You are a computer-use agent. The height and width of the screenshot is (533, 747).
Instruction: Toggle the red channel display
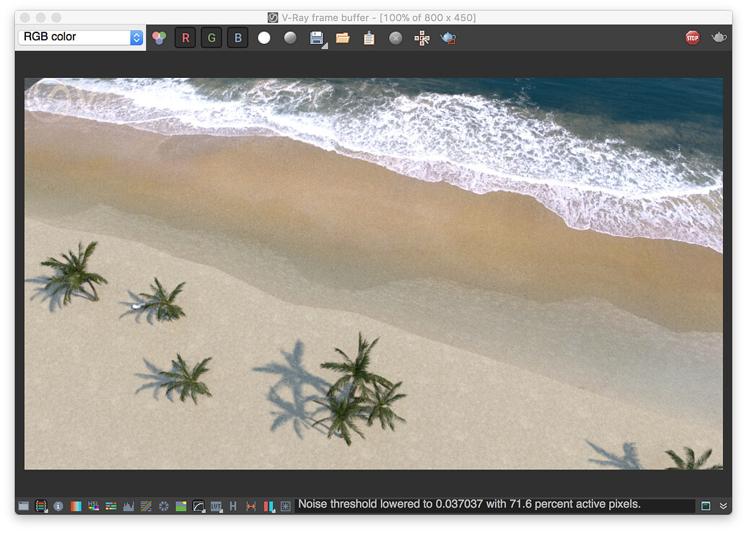point(185,38)
